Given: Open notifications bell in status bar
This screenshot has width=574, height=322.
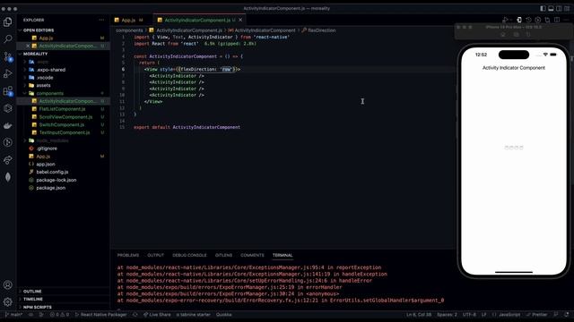Looking at the screenshot, I should (566, 315).
